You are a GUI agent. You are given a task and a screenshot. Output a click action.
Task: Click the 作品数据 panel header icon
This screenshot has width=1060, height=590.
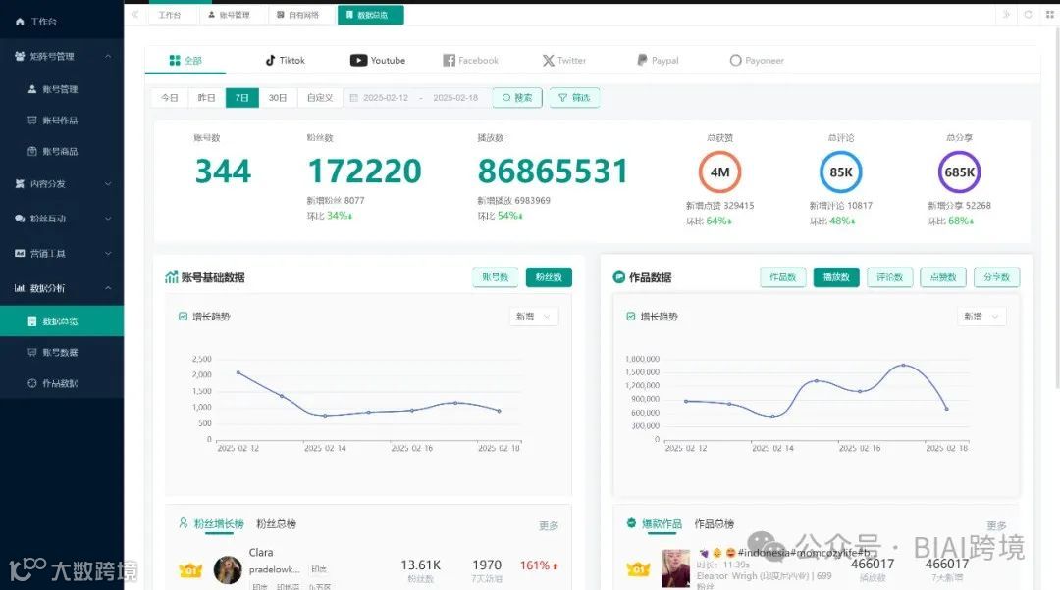pos(618,277)
